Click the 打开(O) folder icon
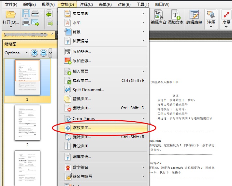The height and width of the screenshot is (186, 232). (x=11, y=14)
